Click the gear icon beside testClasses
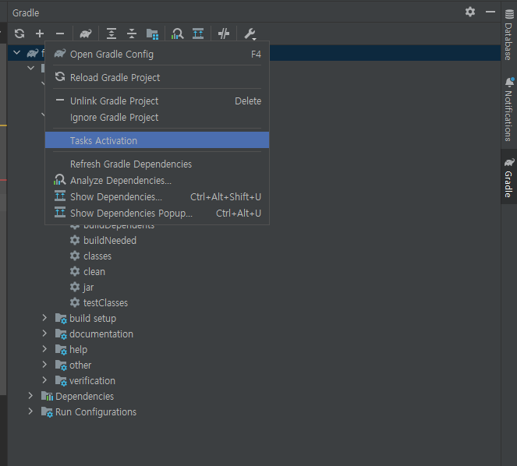Viewport: 517px width, 466px height. point(75,302)
